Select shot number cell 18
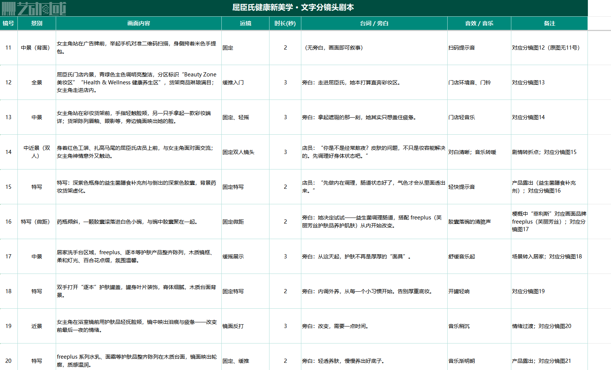The height and width of the screenshot is (370, 611). (x=8, y=291)
